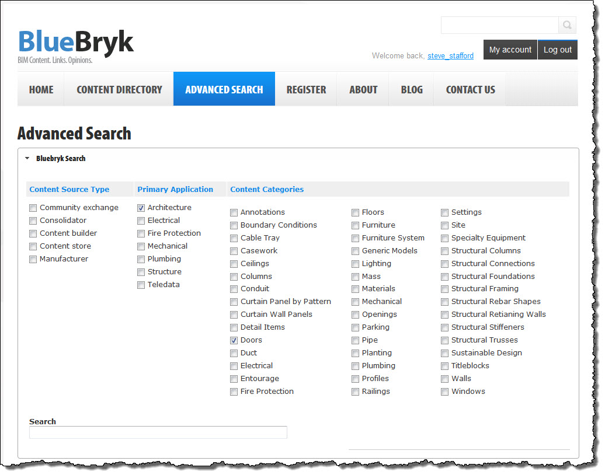Check the Consolidator checkbox
The height and width of the screenshot is (475, 605).
33,221
